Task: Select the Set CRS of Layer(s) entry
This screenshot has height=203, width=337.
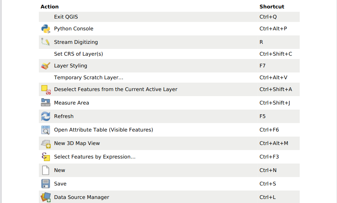Action: tap(78, 54)
